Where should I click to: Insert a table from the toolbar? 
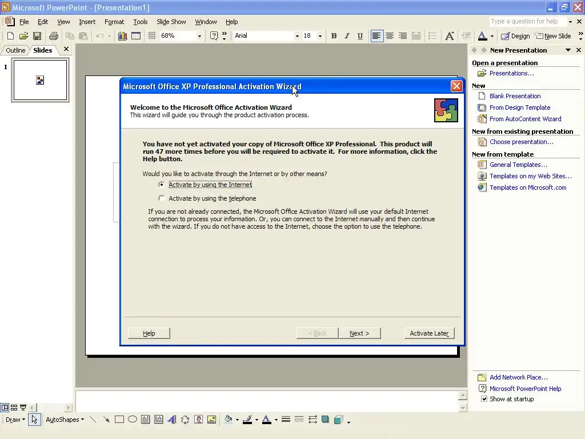[136, 36]
